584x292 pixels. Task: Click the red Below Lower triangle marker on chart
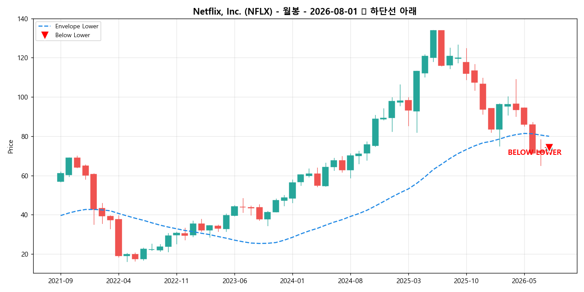coord(549,148)
